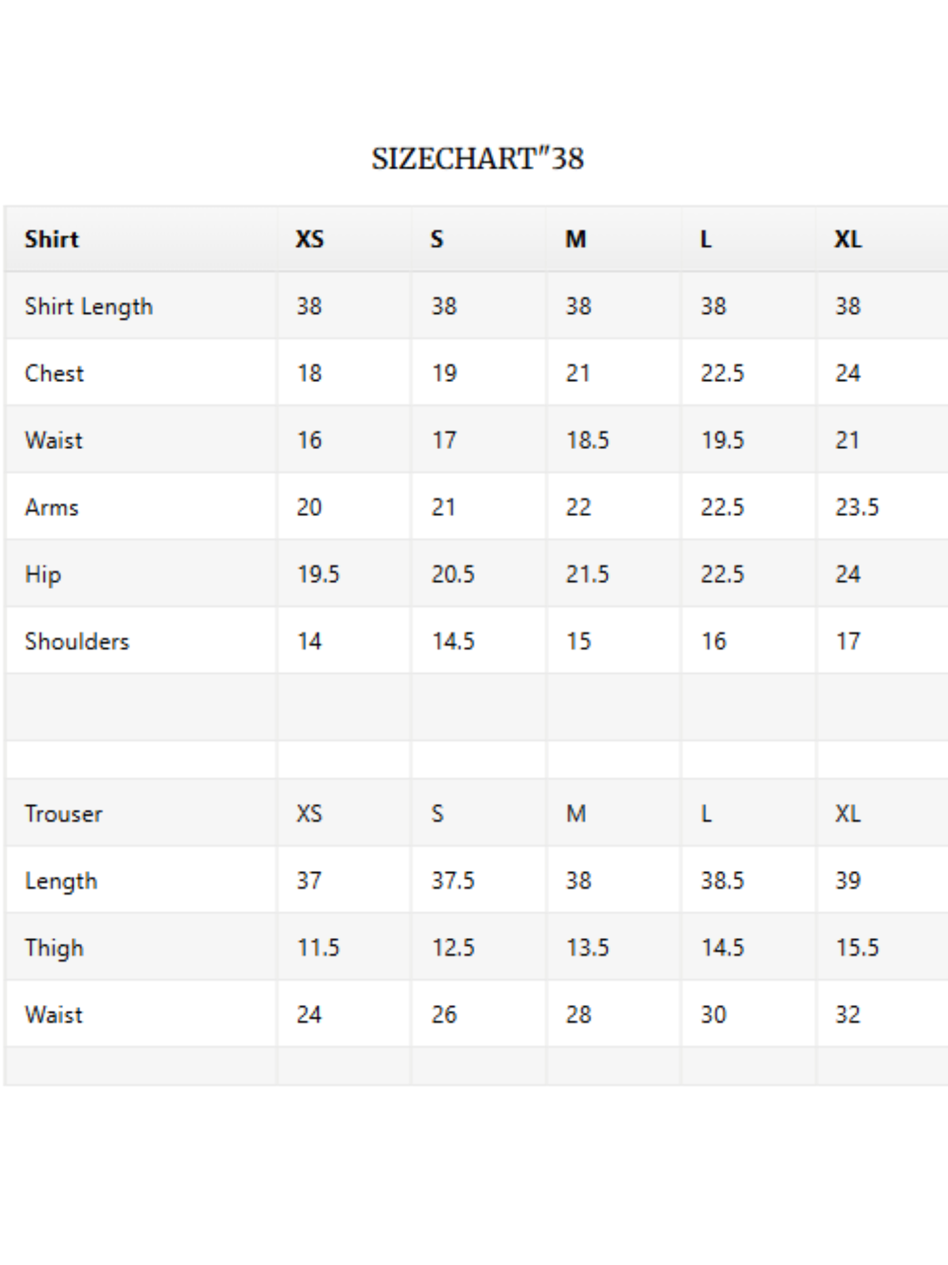Click Trouser Length value 37.5
Viewport: 948px width, 1265px height.
pyautogui.click(x=453, y=880)
